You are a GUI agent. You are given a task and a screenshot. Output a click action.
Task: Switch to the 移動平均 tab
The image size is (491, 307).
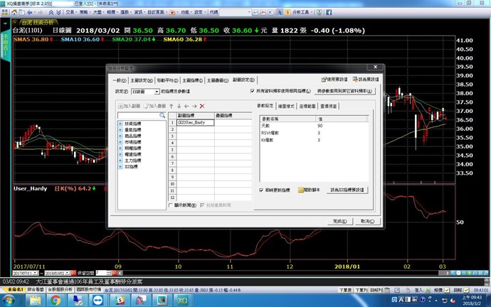pos(167,80)
